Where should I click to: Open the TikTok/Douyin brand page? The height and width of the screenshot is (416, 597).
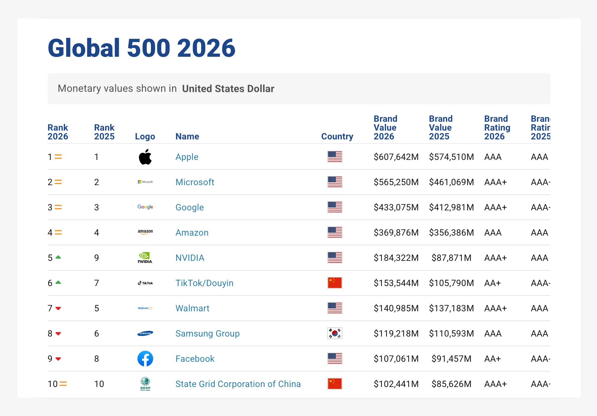[204, 283]
